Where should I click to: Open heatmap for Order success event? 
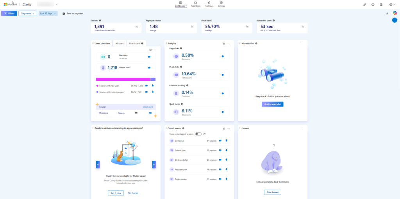[x=226, y=179]
